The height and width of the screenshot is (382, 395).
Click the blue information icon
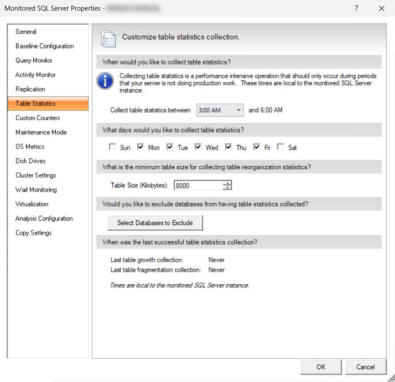104,81
